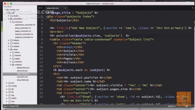Click the Spaces: 2 indentation setting
Viewport: 195px width, 110px height.
(x=172, y=106)
